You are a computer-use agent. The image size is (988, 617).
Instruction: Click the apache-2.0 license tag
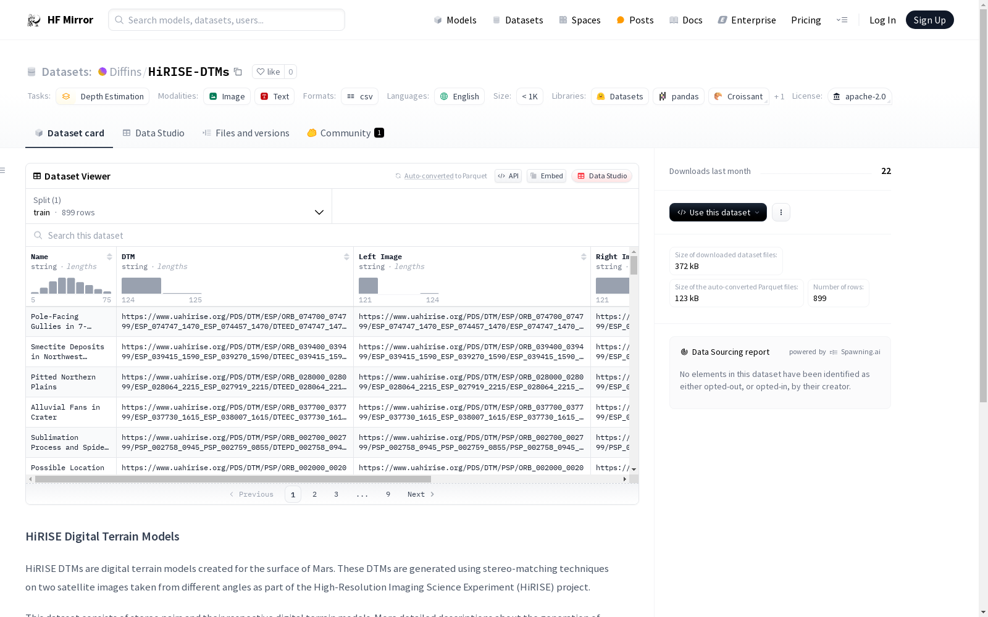pos(860,96)
